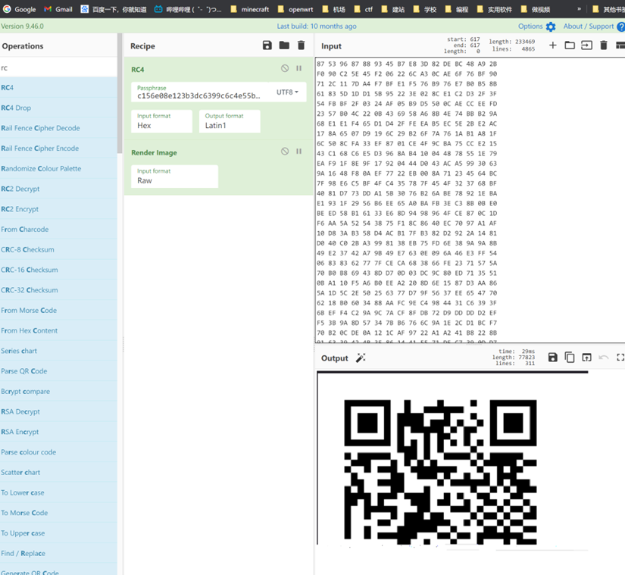Open the 实用软件 bookmark folder
625x575 pixels.
pos(494,9)
